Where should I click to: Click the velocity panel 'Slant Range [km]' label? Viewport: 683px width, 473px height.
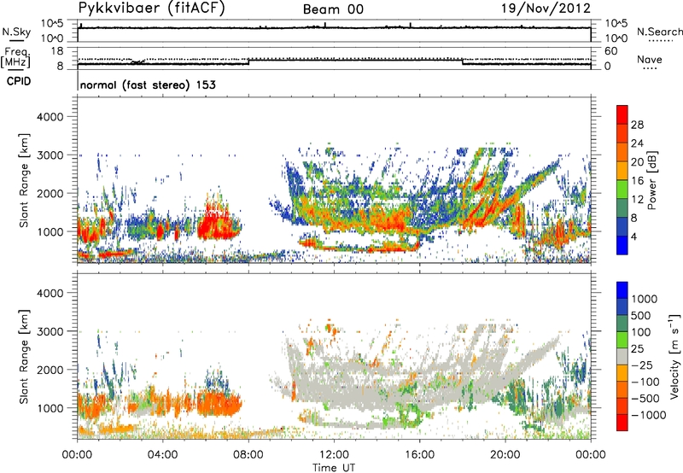(x=24, y=357)
